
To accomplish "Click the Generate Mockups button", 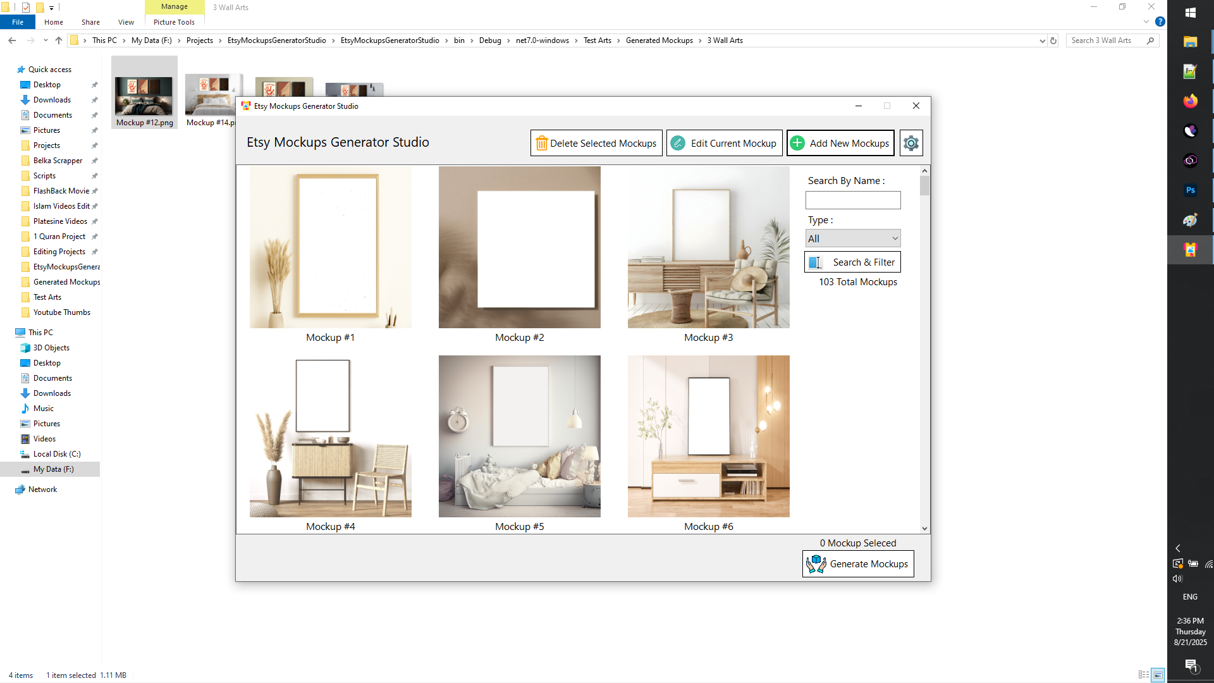I will [x=857, y=563].
